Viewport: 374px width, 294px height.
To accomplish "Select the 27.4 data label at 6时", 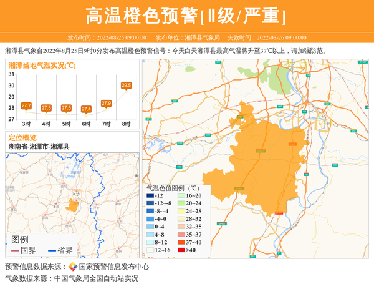I will coord(86,109).
